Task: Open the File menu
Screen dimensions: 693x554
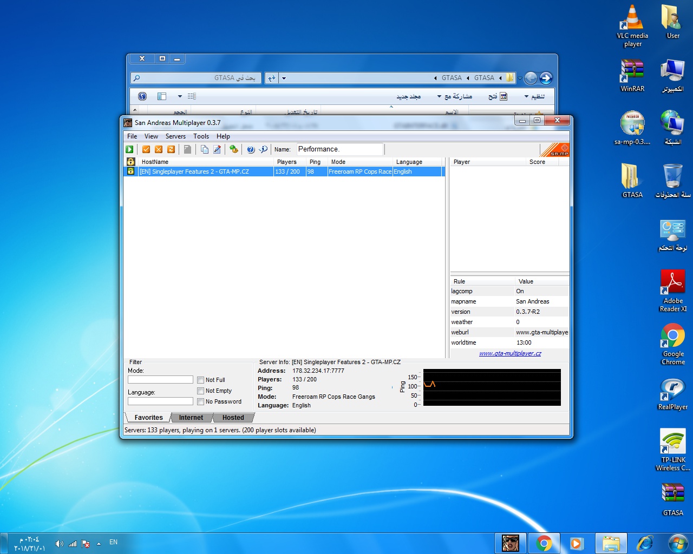Action: pos(132,136)
